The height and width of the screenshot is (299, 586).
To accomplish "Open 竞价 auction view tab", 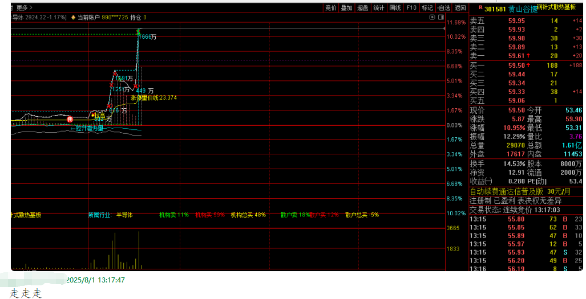I will click(x=330, y=8).
